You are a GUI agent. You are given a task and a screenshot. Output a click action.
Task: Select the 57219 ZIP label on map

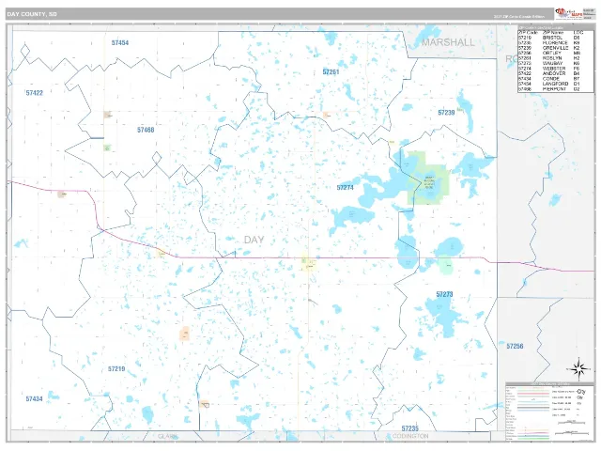[116, 369]
